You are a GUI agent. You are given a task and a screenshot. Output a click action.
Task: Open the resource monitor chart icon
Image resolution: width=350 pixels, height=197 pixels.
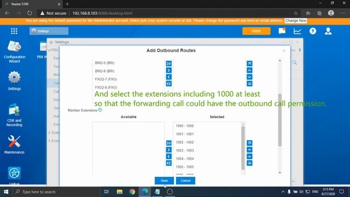click(297, 31)
